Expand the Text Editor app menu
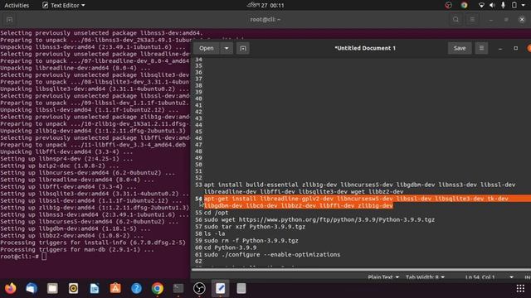This screenshot has height=298, width=531. pos(64,5)
